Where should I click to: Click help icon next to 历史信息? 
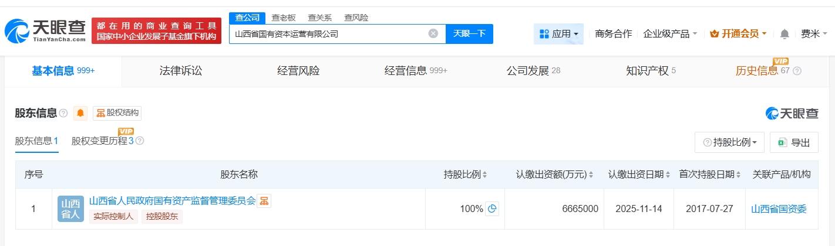pos(797,71)
